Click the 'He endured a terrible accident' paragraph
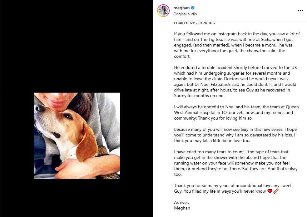The height and width of the screenshot is (217, 307). 235,81
